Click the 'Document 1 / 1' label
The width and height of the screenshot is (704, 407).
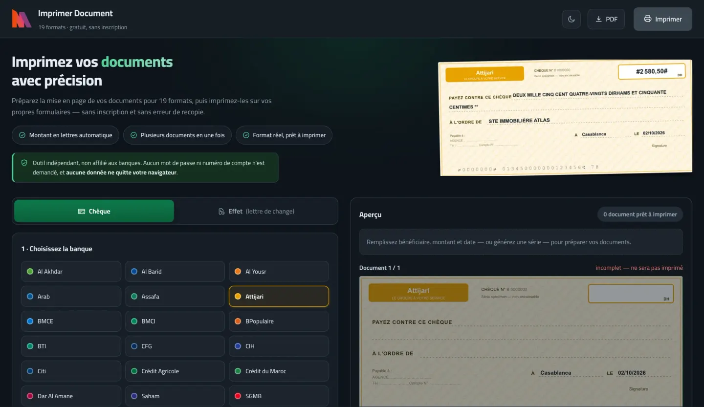pyautogui.click(x=379, y=268)
